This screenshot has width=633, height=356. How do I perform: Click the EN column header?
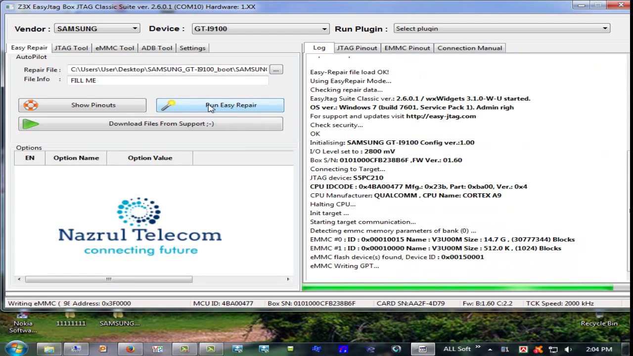pos(30,158)
